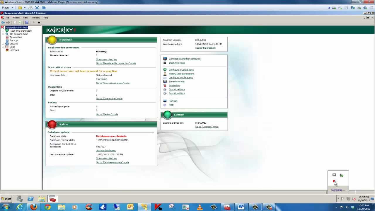Click Go to "Licenses" node link

pyautogui.click(x=207, y=127)
